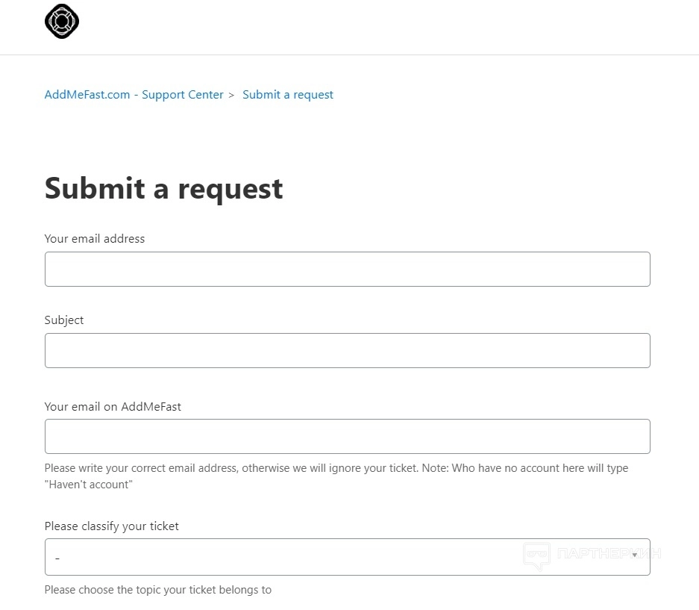Click the Submit a request breadcrumb link

click(288, 95)
